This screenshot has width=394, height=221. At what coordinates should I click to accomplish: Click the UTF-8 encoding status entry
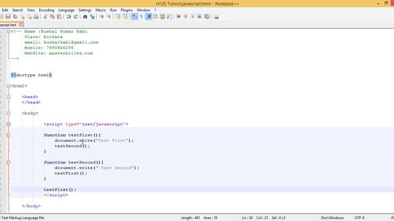(360, 218)
